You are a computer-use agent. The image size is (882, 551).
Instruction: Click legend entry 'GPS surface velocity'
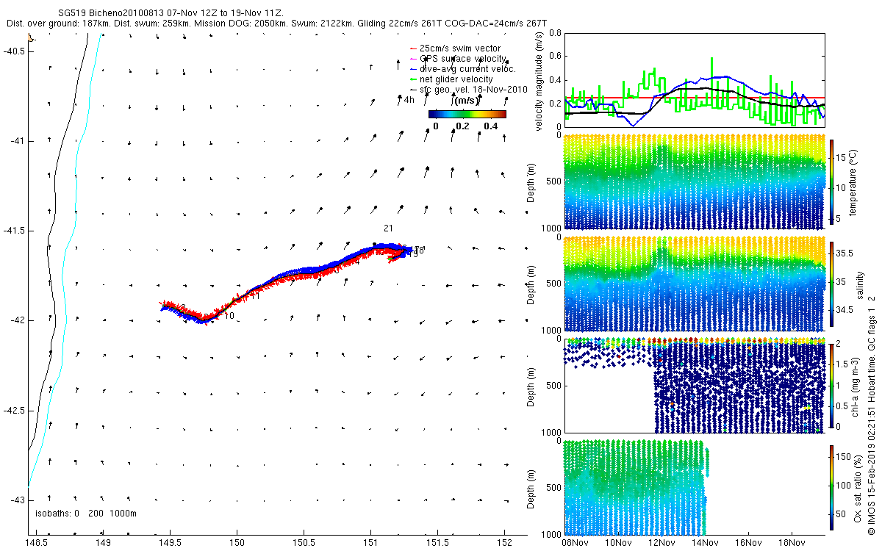[x=462, y=59]
